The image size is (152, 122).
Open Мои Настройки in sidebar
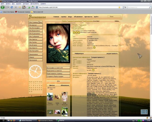pyautogui.click(x=35, y=51)
